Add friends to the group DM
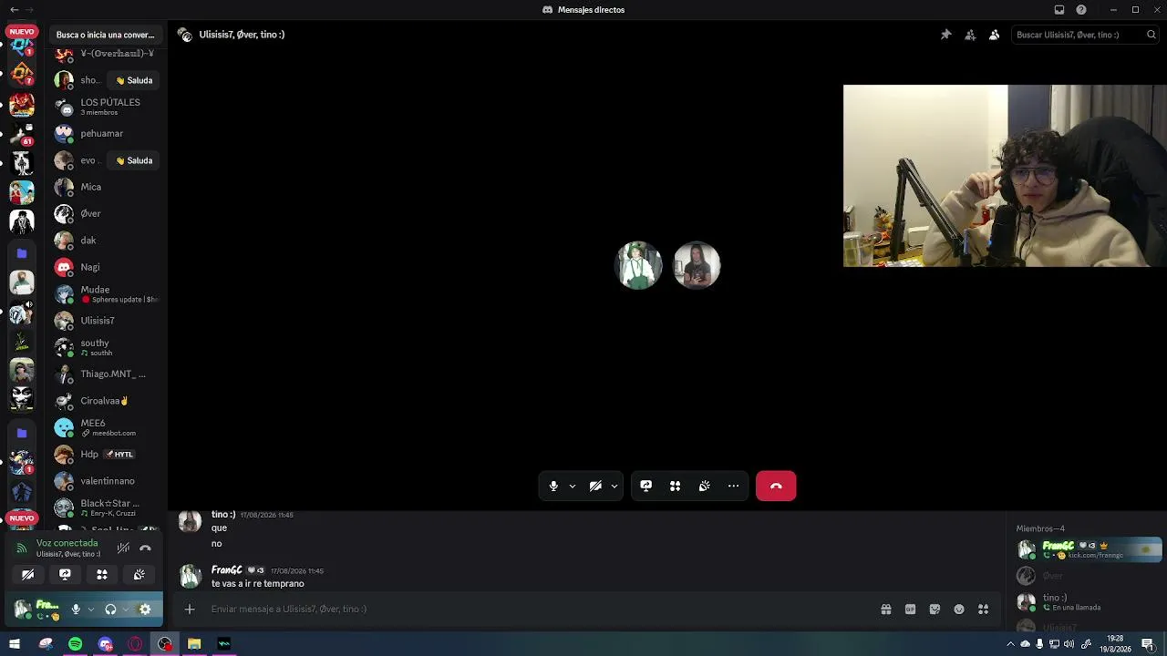The width and height of the screenshot is (1167, 656). pyautogui.click(x=970, y=35)
